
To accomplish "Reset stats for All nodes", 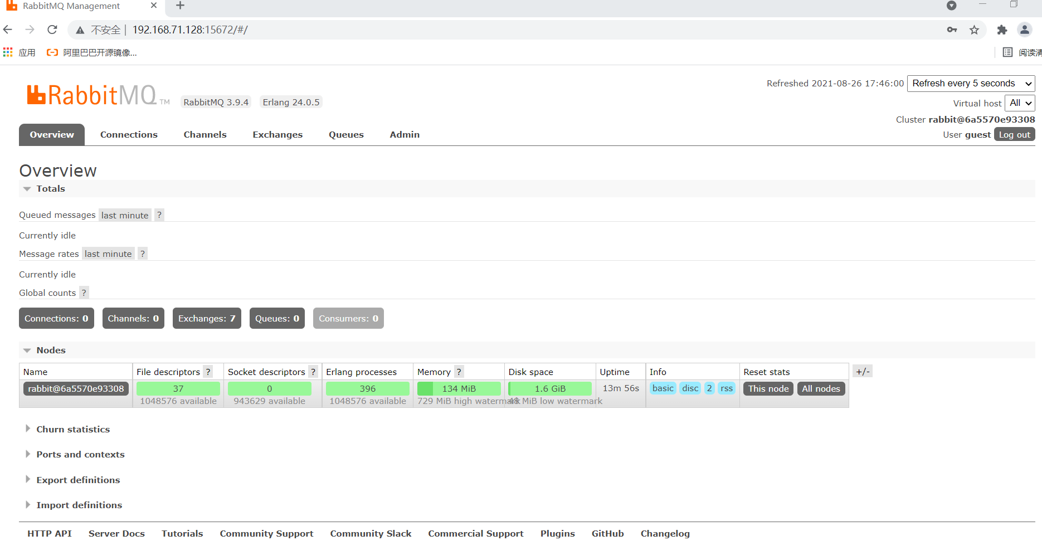I will tap(821, 389).
